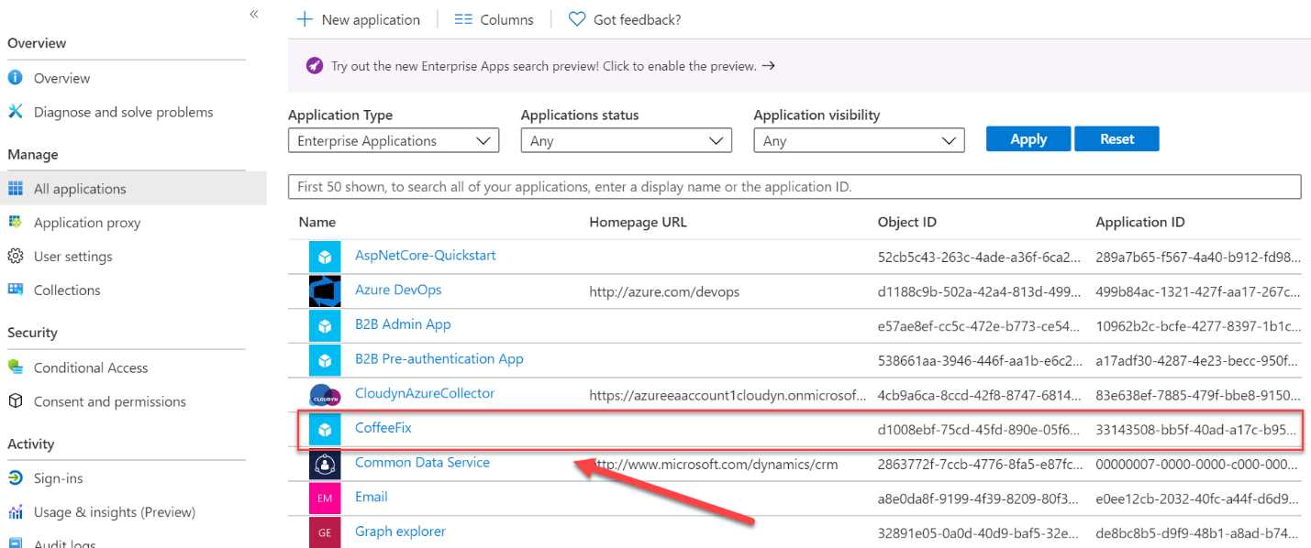
Task: Open User settings from the sidebar
Action: [x=75, y=256]
